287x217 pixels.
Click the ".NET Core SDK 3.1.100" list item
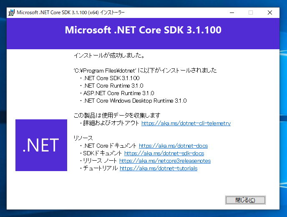pos(111,78)
